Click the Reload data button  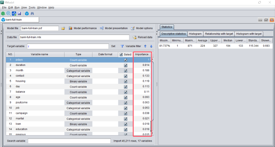pos(143,37)
